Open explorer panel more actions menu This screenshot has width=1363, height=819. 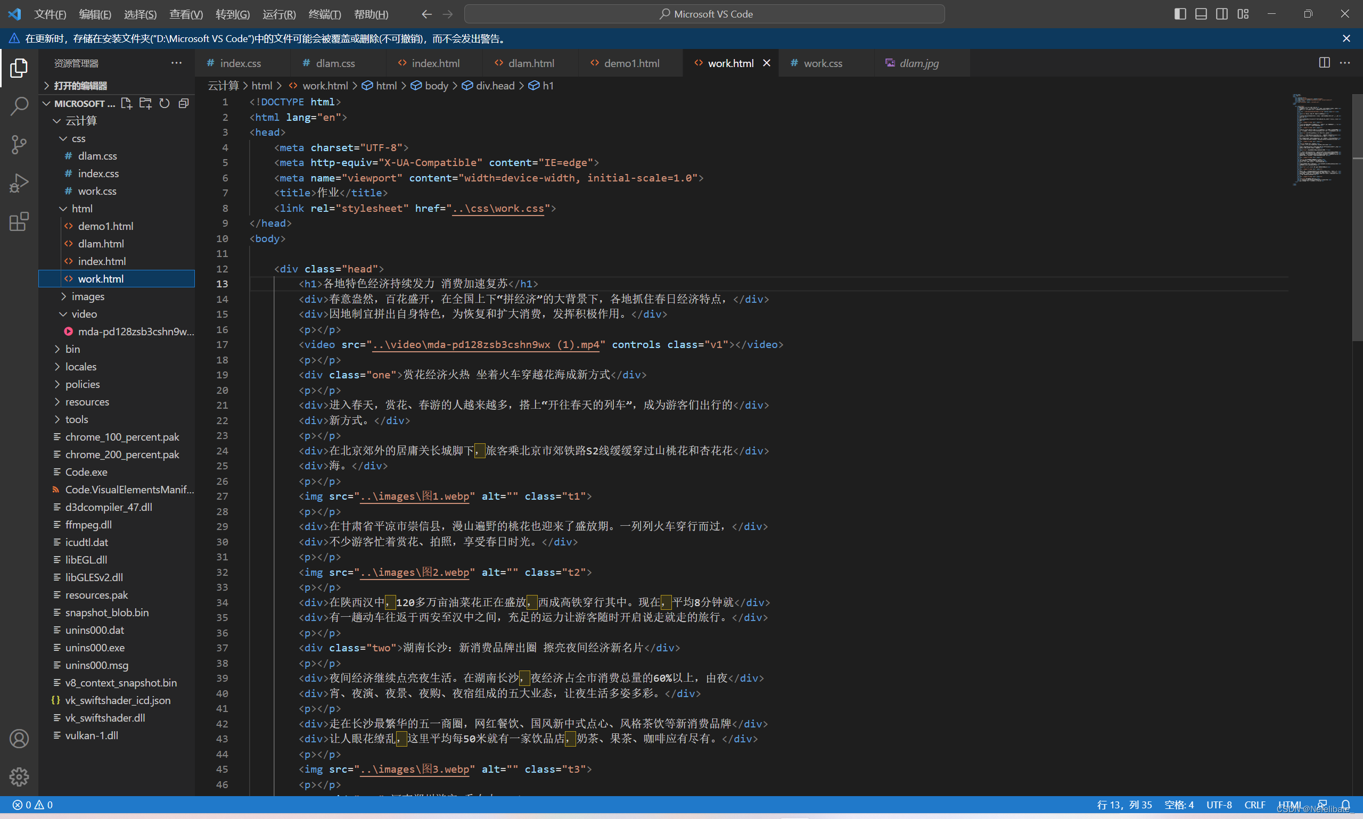click(176, 63)
